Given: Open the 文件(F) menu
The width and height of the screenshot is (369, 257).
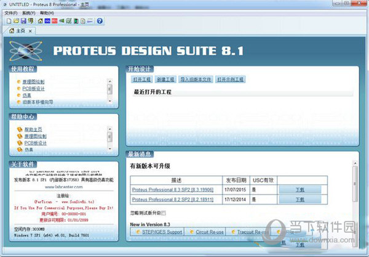Looking at the screenshot, I should pyautogui.click(x=11, y=13).
